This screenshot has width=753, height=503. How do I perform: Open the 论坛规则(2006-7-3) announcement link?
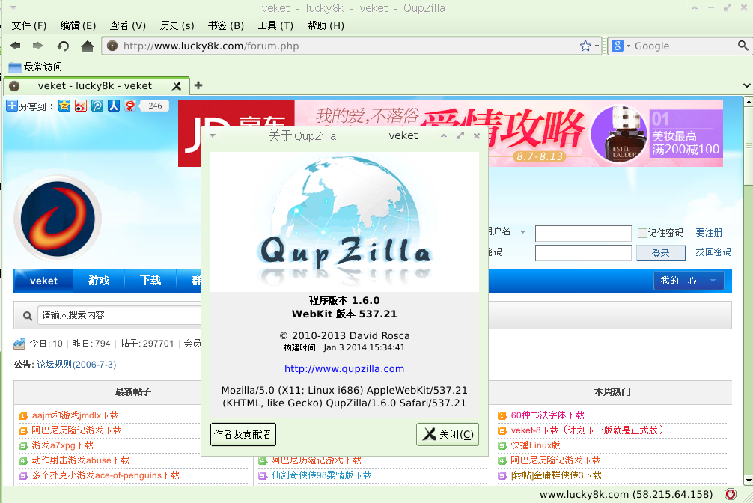coord(76,365)
